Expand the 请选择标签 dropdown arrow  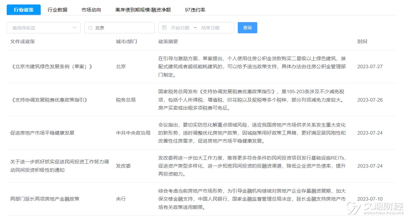click(x=75, y=28)
